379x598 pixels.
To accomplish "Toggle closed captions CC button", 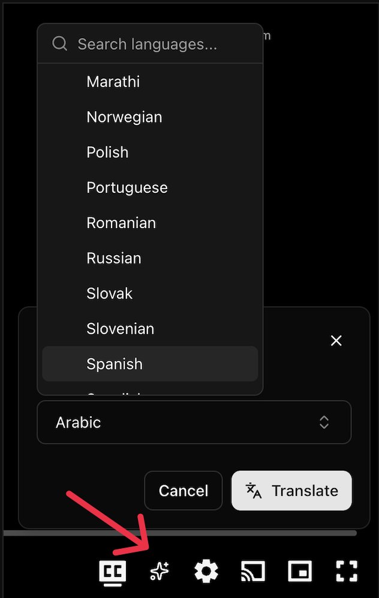I will pos(113,572).
